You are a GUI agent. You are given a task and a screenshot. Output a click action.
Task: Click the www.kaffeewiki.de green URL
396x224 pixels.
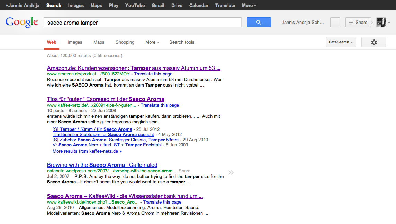[x=93, y=202]
